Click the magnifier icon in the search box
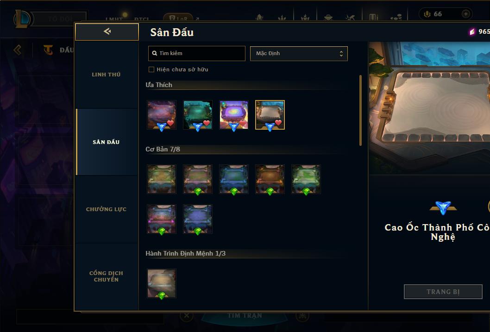 (x=154, y=53)
